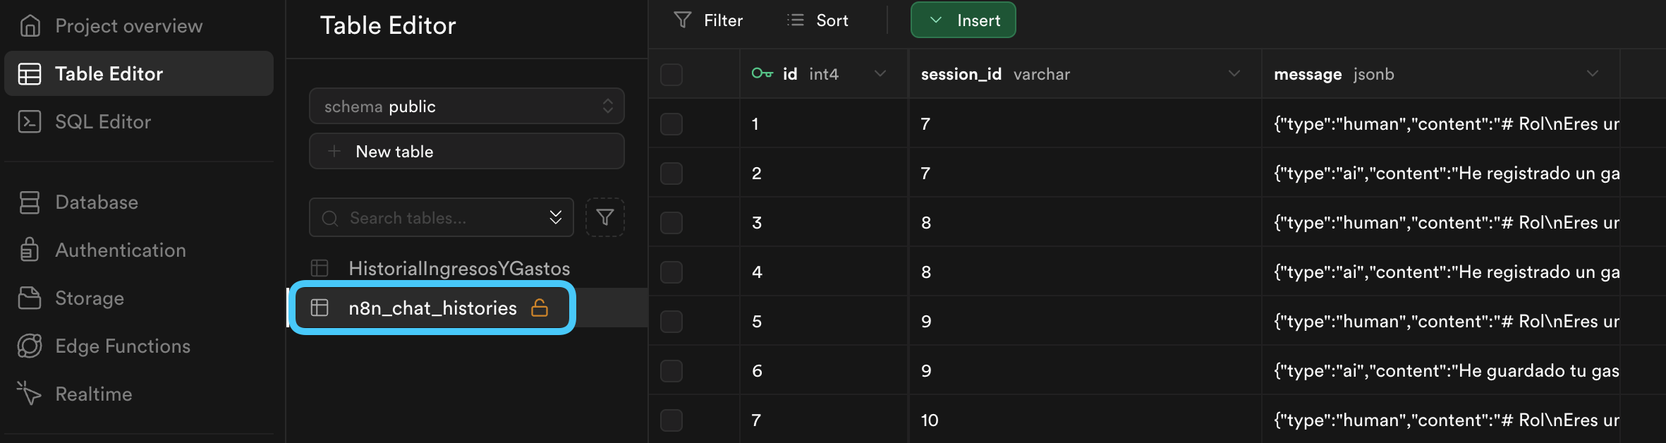Image resolution: width=1666 pixels, height=443 pixels.
Task: Open the schema public dropdown
Action: tap(467, 106)
